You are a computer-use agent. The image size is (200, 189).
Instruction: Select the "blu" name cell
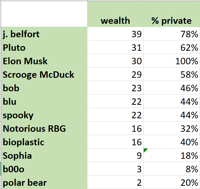[44, 102]
